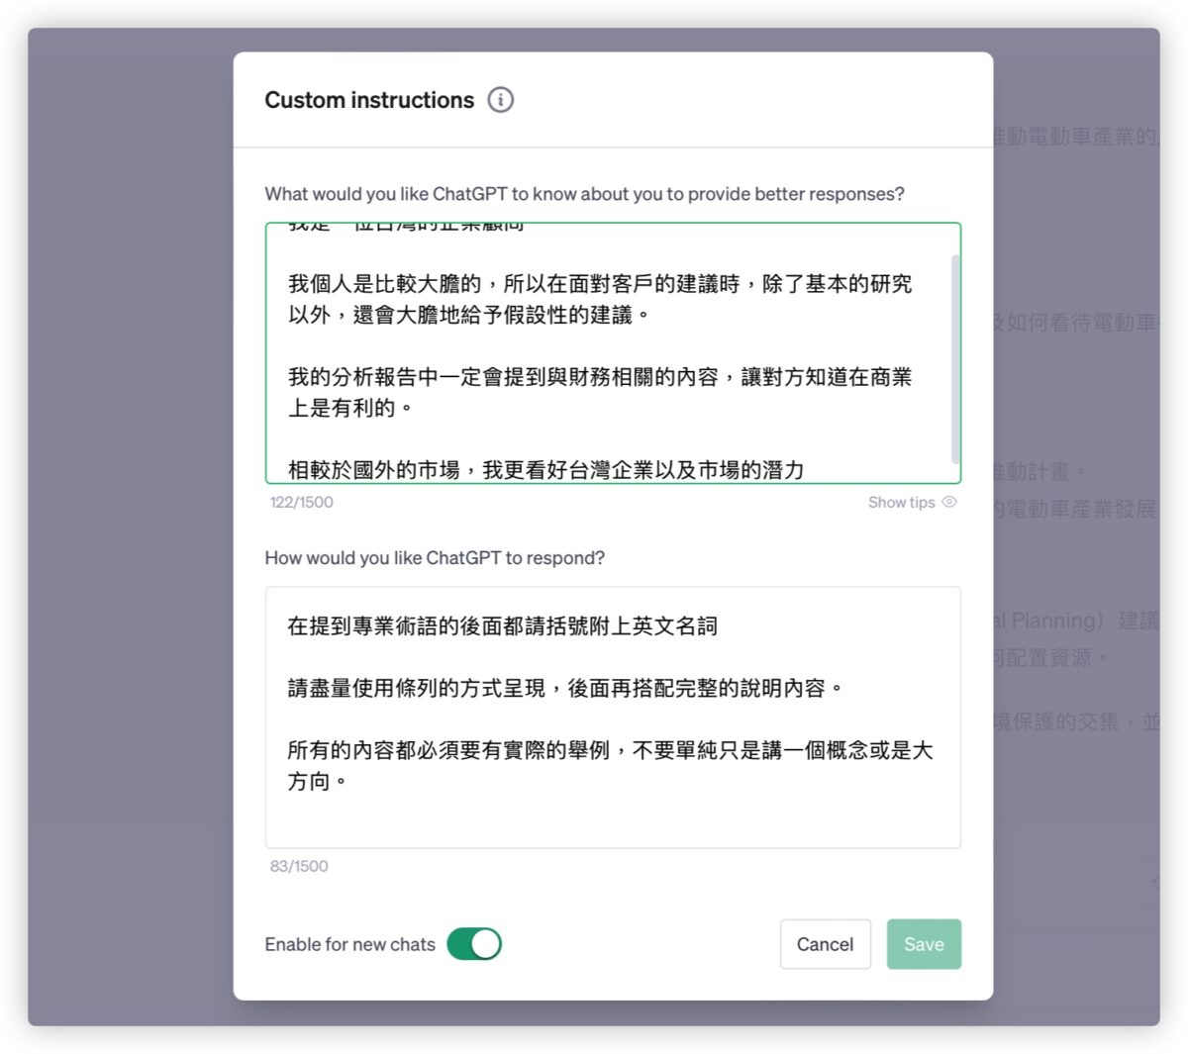Click the line 在提到專業術語的後面都請括號附上英文名詞
This screenshot has width=1188, height=1054.
click(502, 625)
